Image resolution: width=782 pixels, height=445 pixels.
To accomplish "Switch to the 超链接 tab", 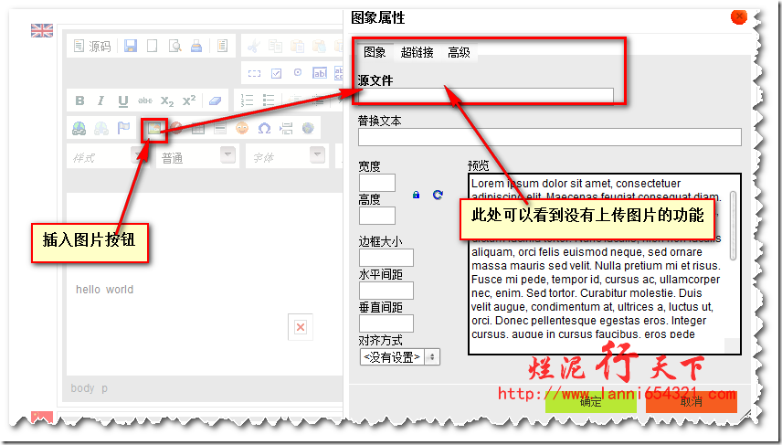I will [417, 53].
